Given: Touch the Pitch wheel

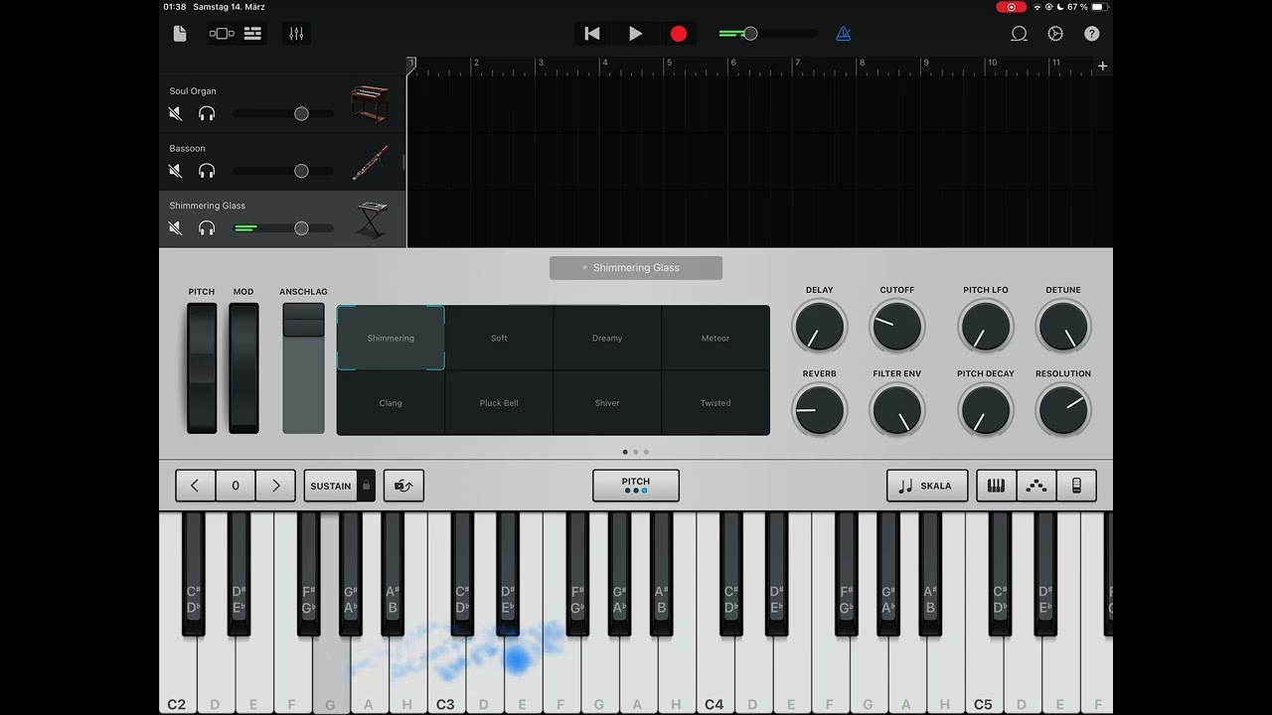Looking at the screenshot, I should tap(202, 368).
